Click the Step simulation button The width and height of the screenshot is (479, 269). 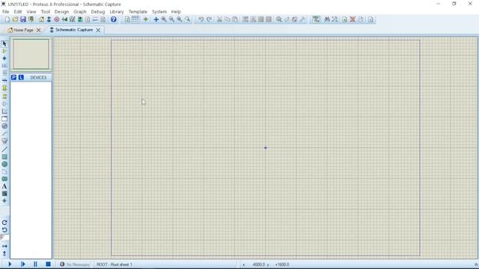pos(22,264)
